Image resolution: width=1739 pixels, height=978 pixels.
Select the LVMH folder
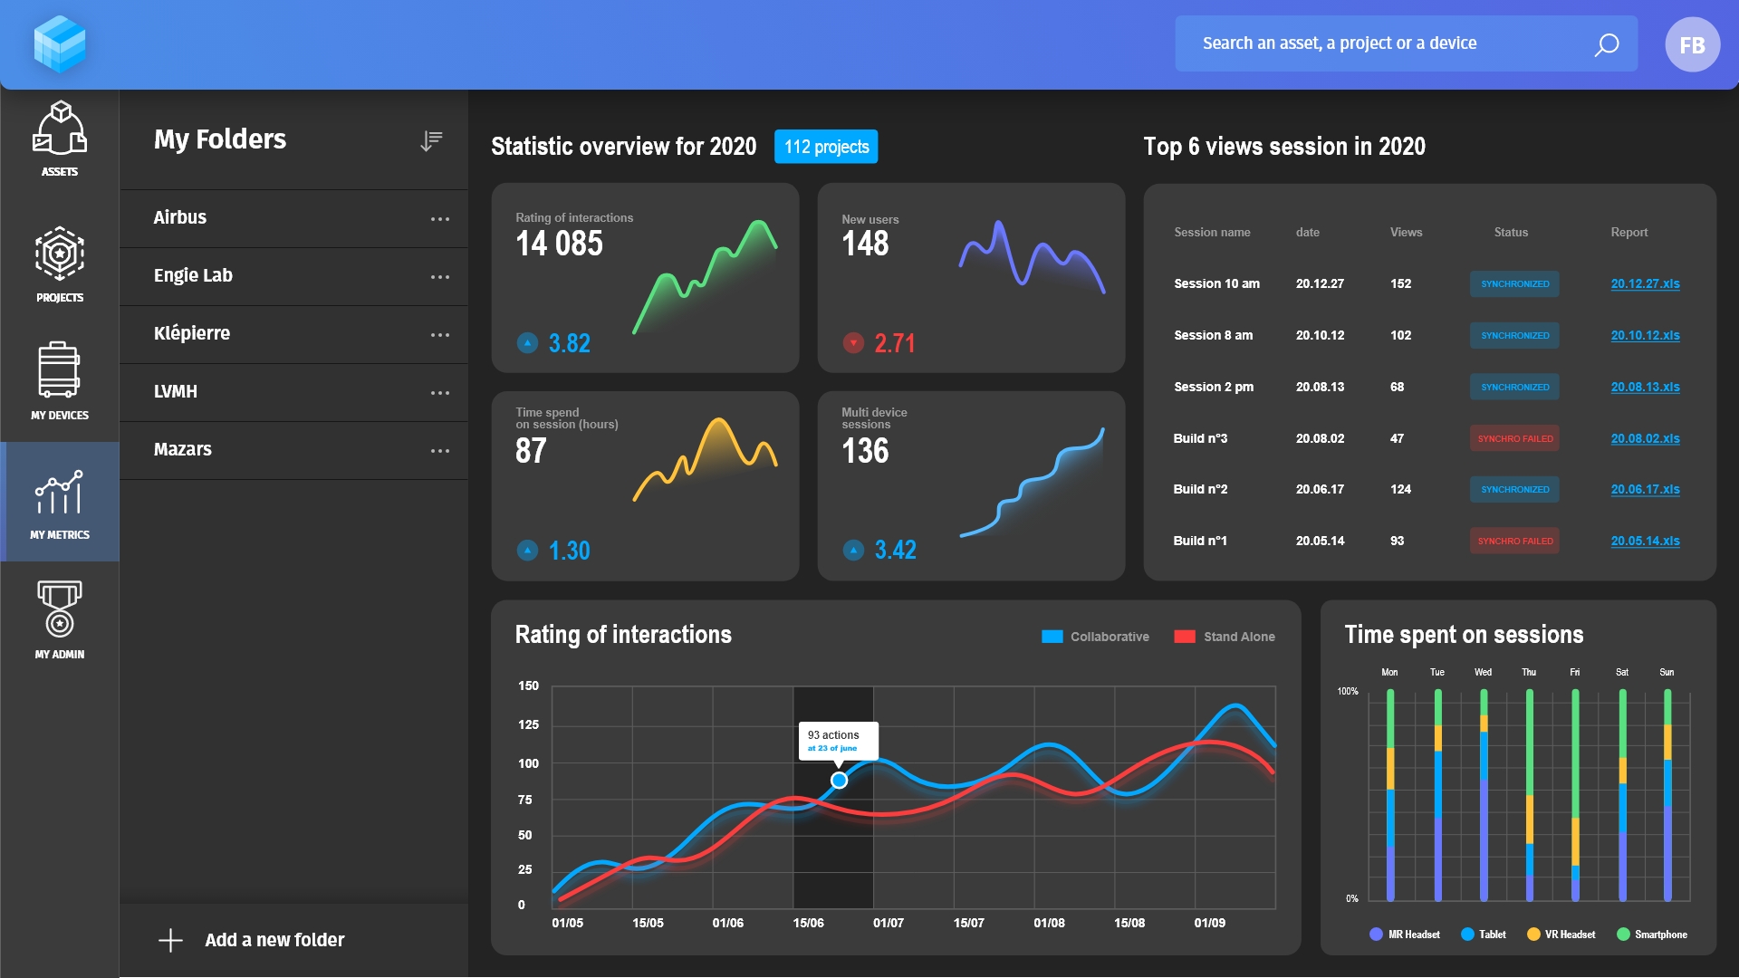point(176,391)
